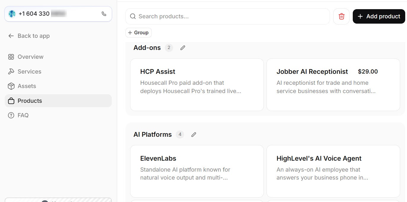Return via Back to app link
Viewport: 407px width, 202px height.
point(29,36)
